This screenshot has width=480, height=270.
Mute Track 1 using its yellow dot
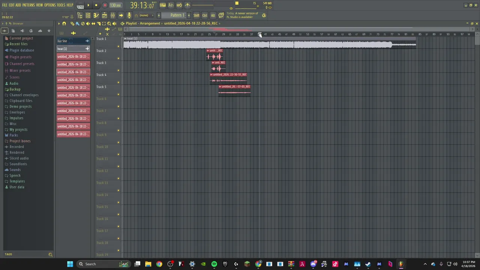[x=118, y=46]
